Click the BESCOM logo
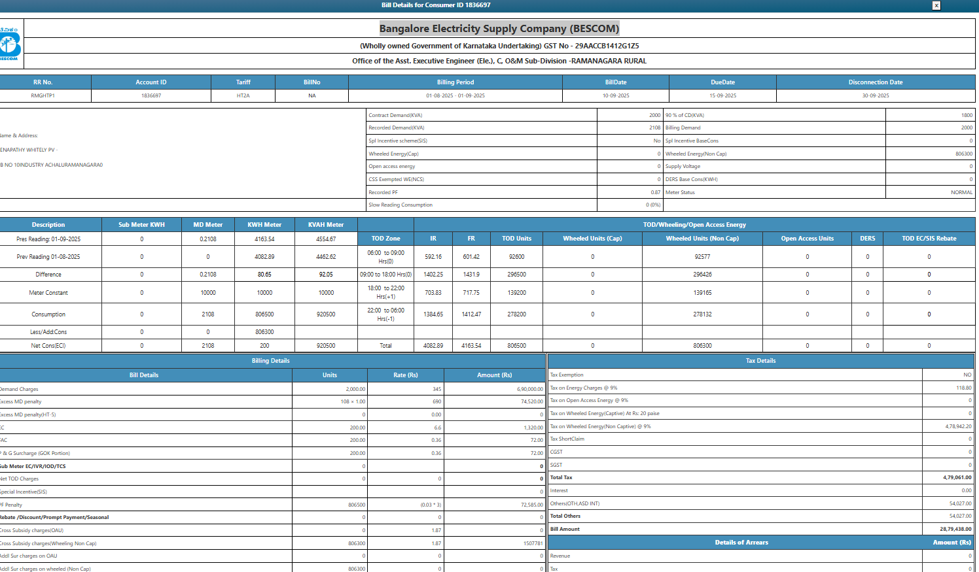The height and width of the screenshot is (572, 979). click(x=10, y=44)
